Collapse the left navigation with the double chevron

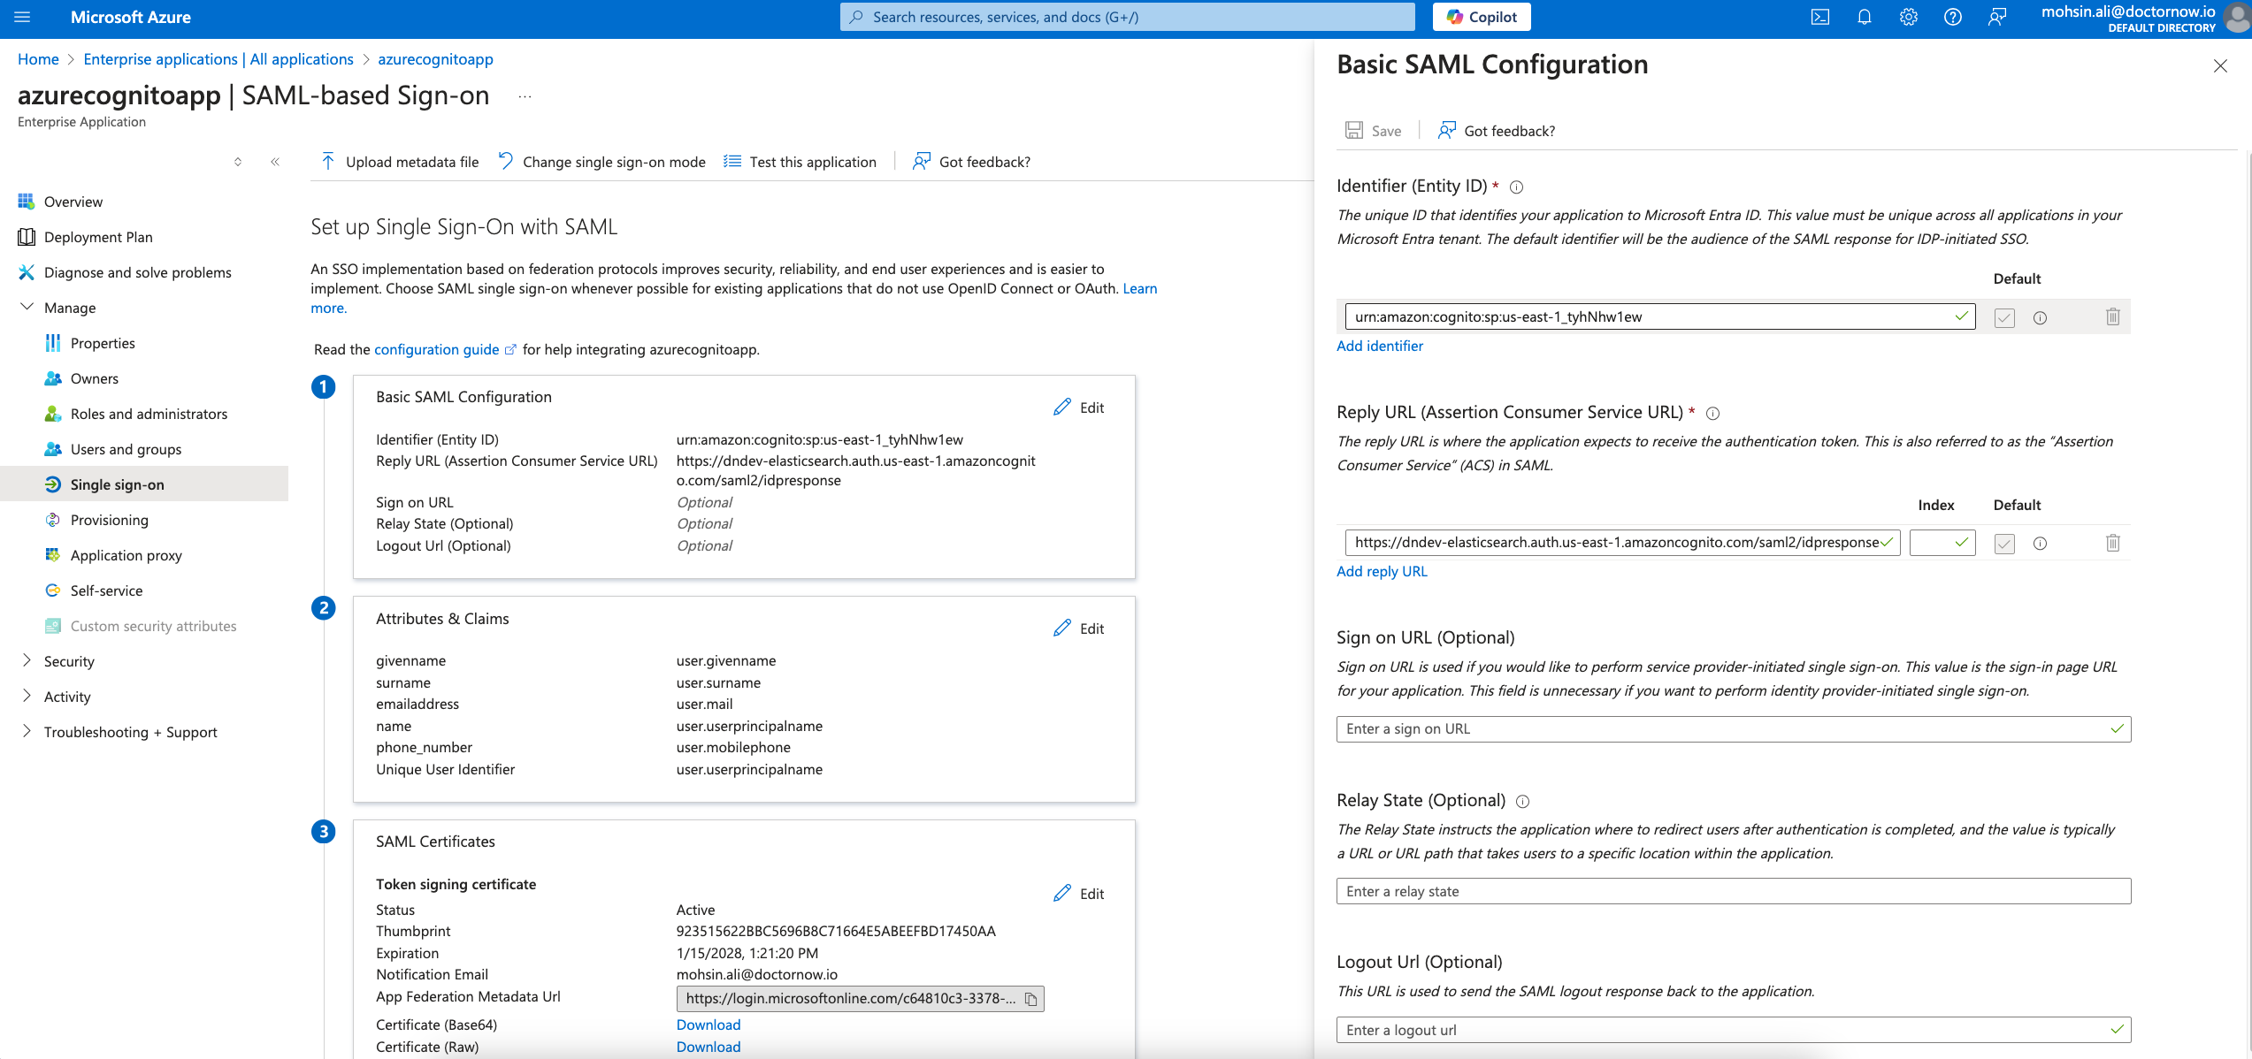[275, 162]
